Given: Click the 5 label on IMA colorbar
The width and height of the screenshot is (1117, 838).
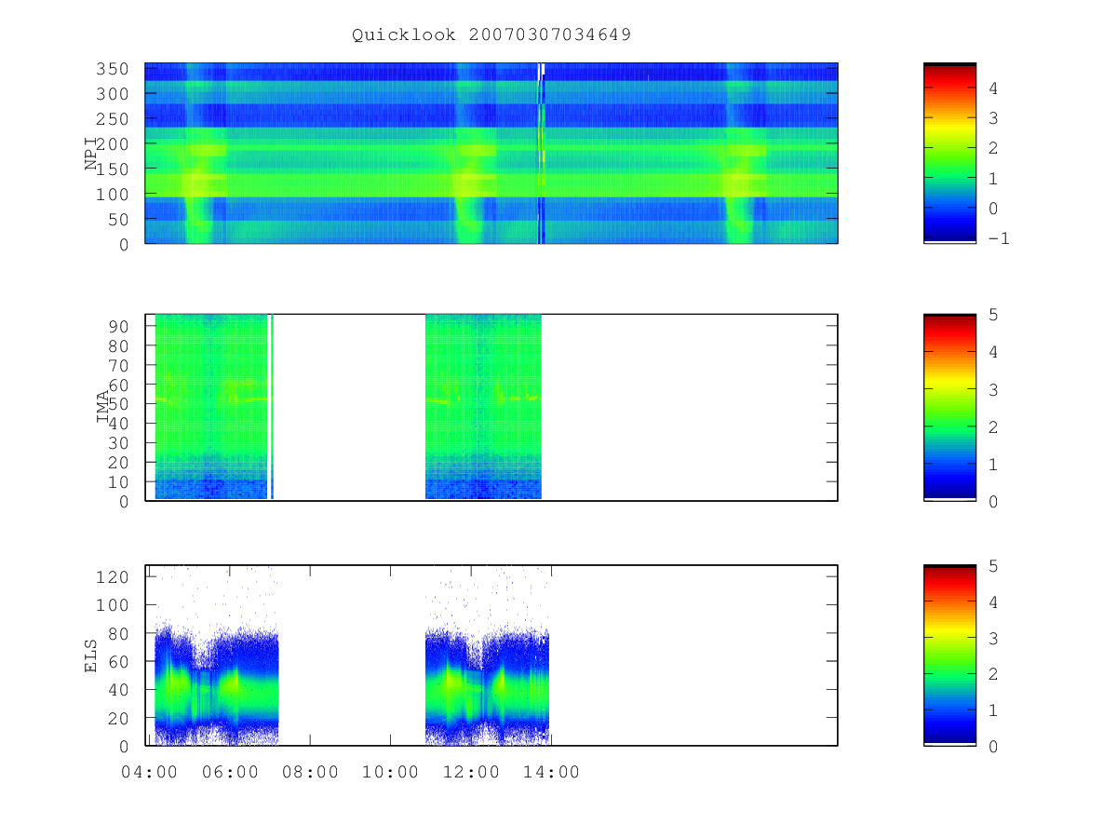Looking at the screenshot, I should tap(992, 315).
